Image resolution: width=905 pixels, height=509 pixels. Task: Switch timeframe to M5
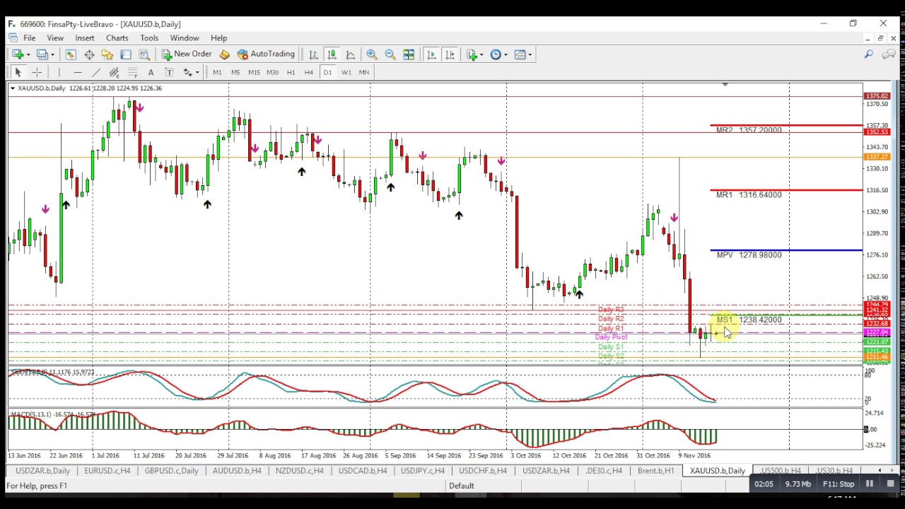pos(235,72)
